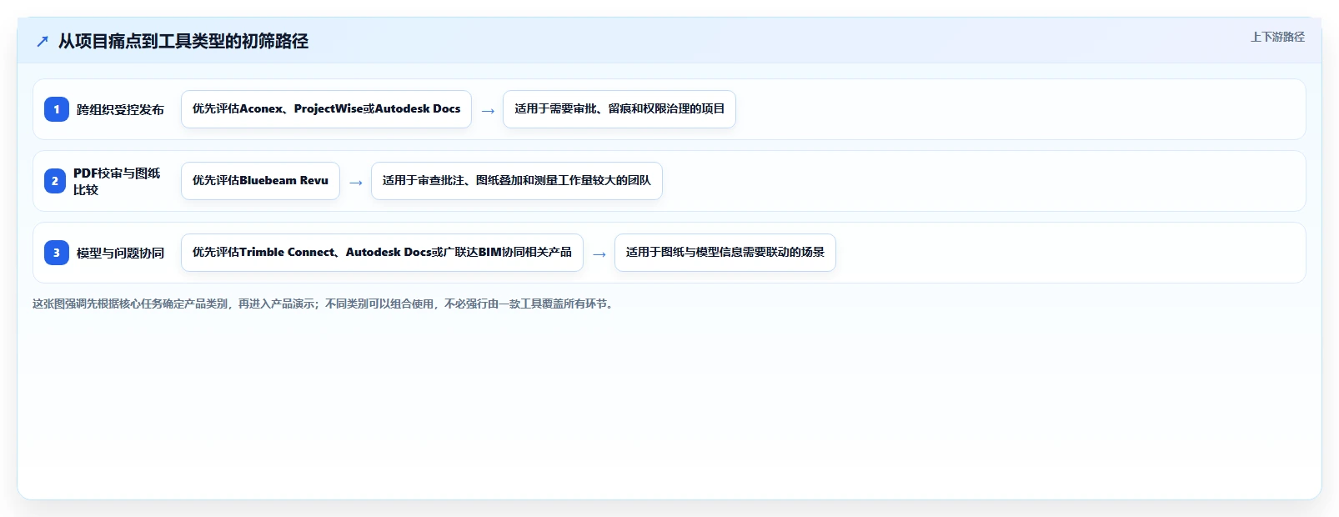Click the 跨组织受控发布 label

[x=120, y=109]
